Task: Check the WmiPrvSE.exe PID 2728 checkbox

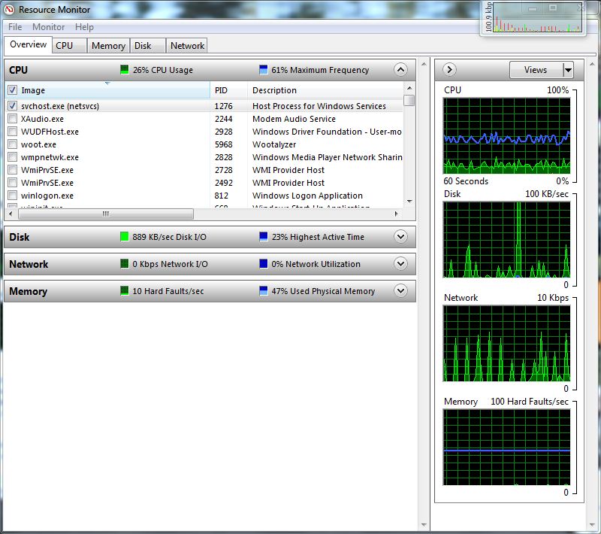Action: (12, 169)
